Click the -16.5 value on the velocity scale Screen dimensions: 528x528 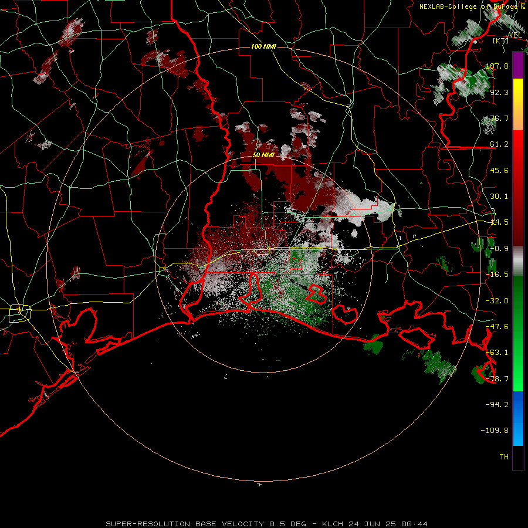tap(497, 275)
